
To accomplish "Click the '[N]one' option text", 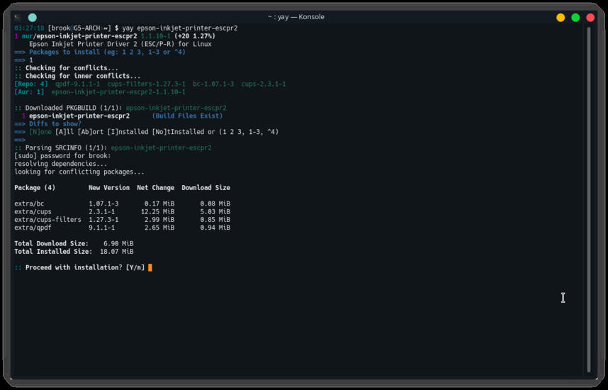I will [40, 132].
